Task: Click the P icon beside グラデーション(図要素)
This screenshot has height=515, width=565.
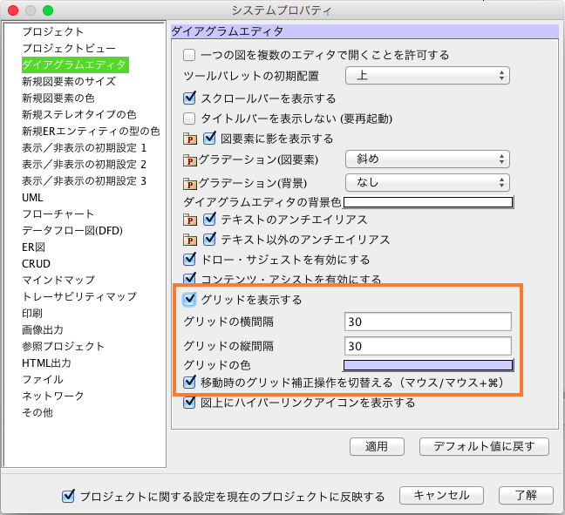Action: pyautogui.click(x=190, y=160)
